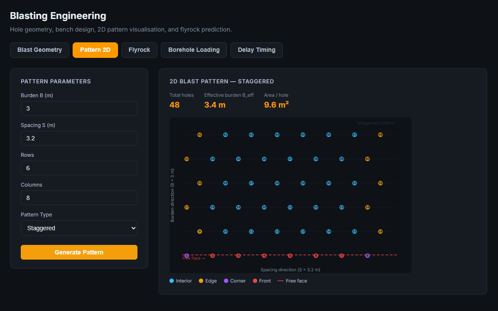Click interior hole 12 marker
This screenshot has height=311, width=498.
tap(277, 232)
